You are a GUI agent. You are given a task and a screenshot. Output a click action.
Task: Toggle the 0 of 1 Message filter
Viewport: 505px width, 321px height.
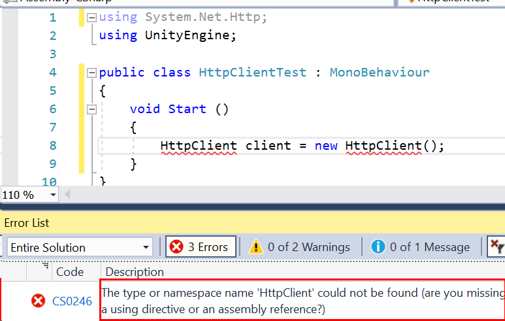coord(420,247)
